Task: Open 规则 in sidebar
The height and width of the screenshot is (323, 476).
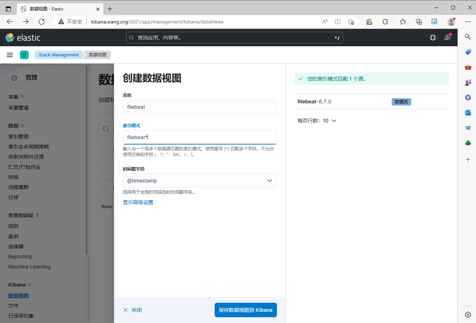Action: pos(13,226)
